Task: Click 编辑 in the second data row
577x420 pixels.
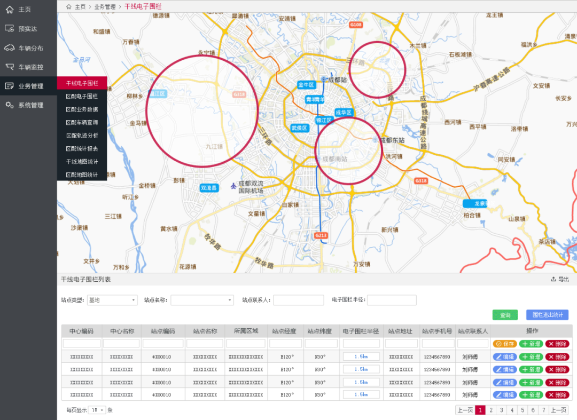Action: tap(505, 370)
